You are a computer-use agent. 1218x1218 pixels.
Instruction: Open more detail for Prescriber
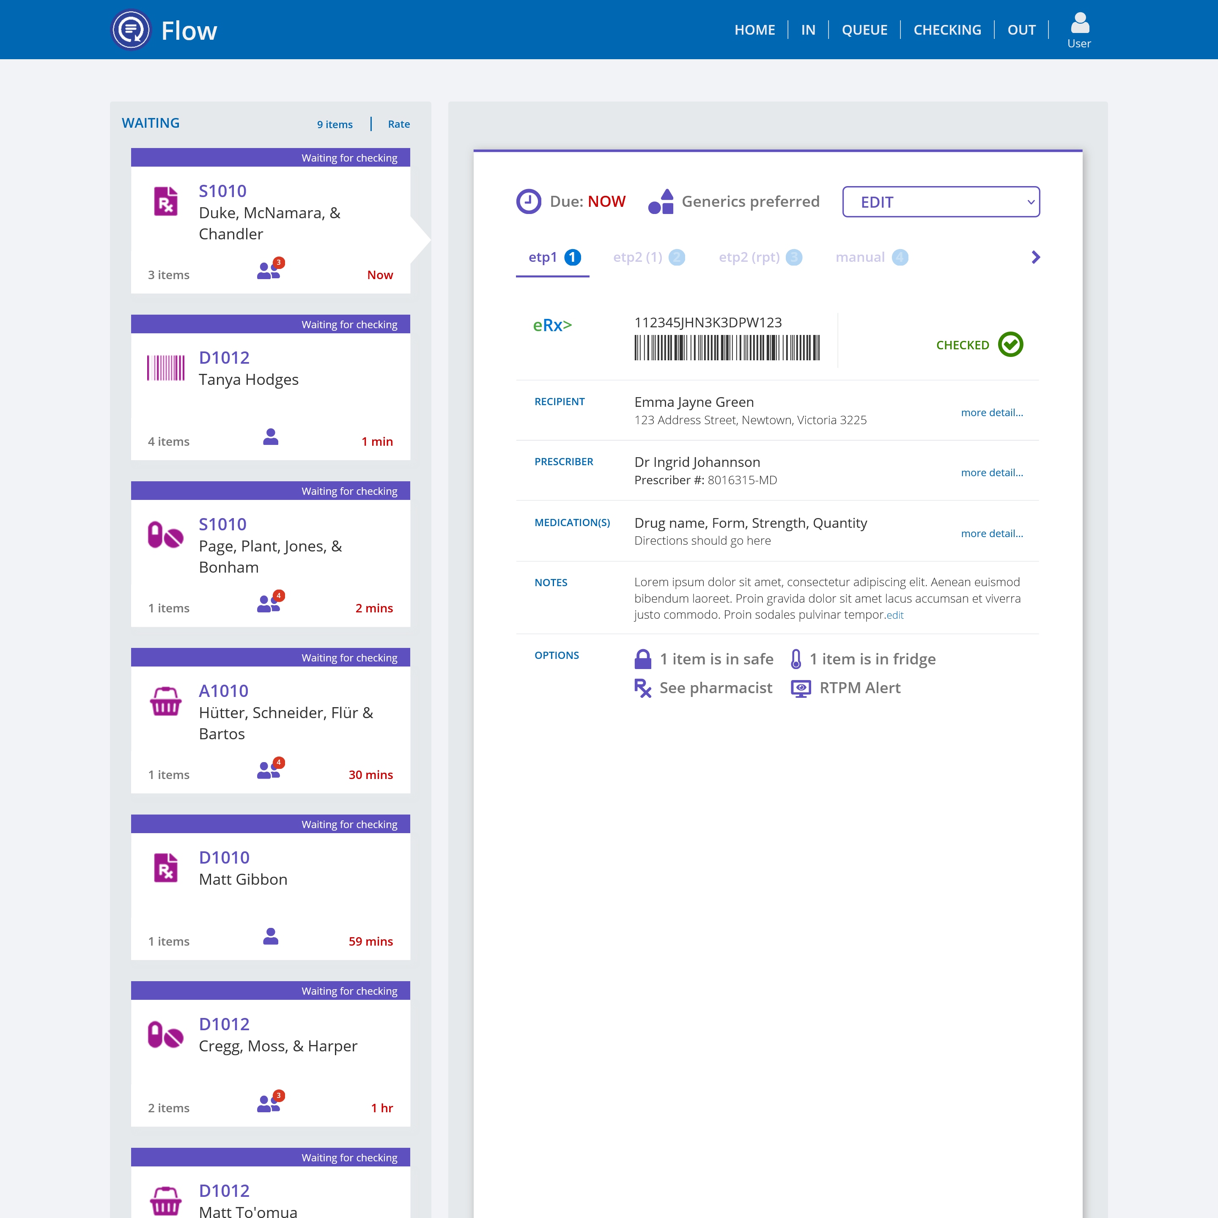coord(992,472)
